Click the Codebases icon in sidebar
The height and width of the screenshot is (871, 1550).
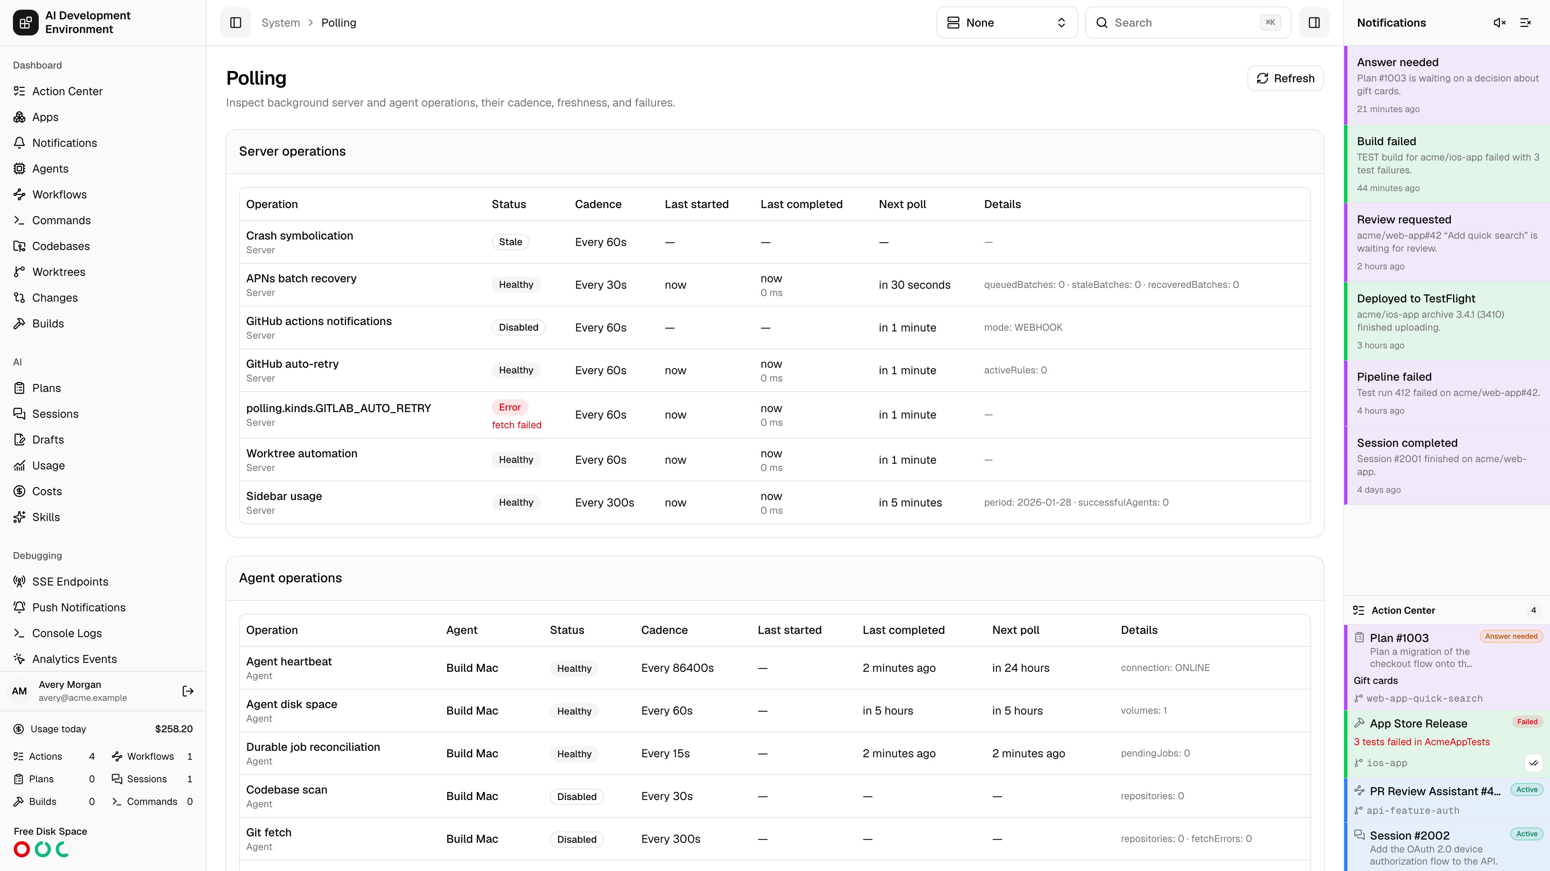point(19,246)
